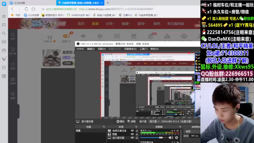Open briefcase icon in browser sidebar

4,51
